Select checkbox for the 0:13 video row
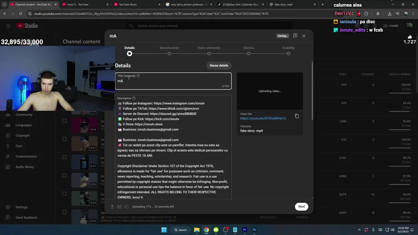The image size is (418, 235). [x=64, y=194]
